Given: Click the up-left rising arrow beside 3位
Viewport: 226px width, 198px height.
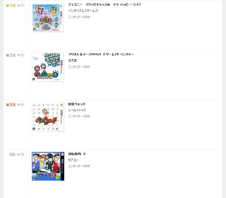Looking at the screenshot, I should pyautogui.click(x=19, y=105).
